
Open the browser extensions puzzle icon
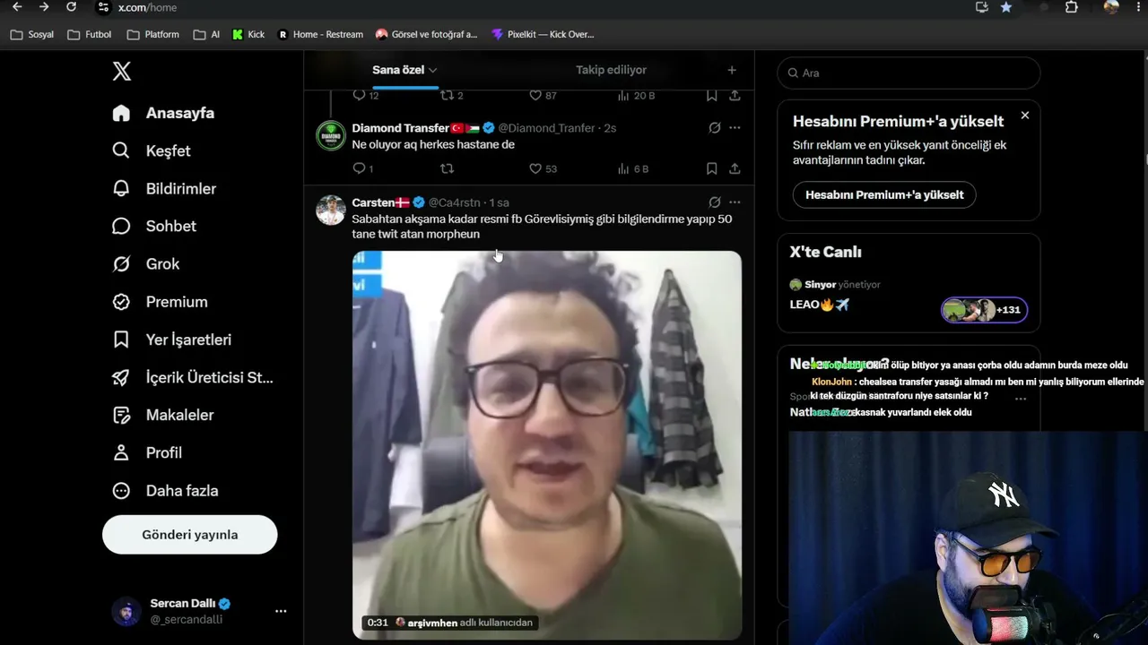[x=1071, y=7]
